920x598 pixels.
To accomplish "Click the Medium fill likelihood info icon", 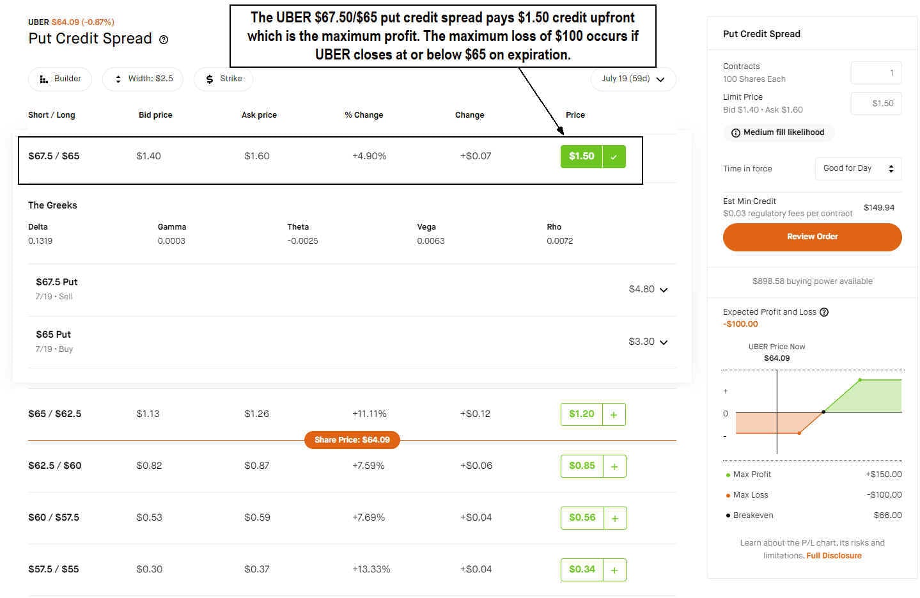I will pyautogui.click(x=736, y=133).
